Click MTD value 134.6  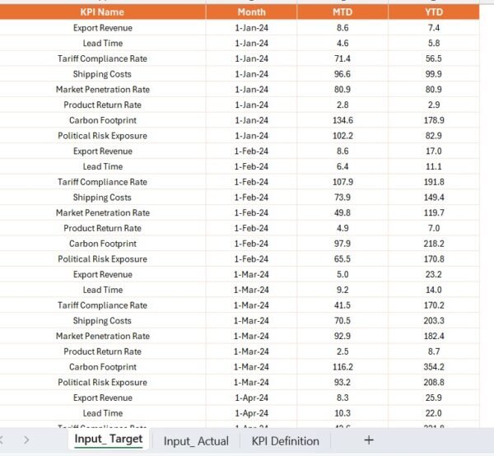pos(343,120)
